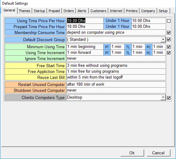
Task: Click the Ignore Time Increment 'never' field
Action: (x=116, y=58)
